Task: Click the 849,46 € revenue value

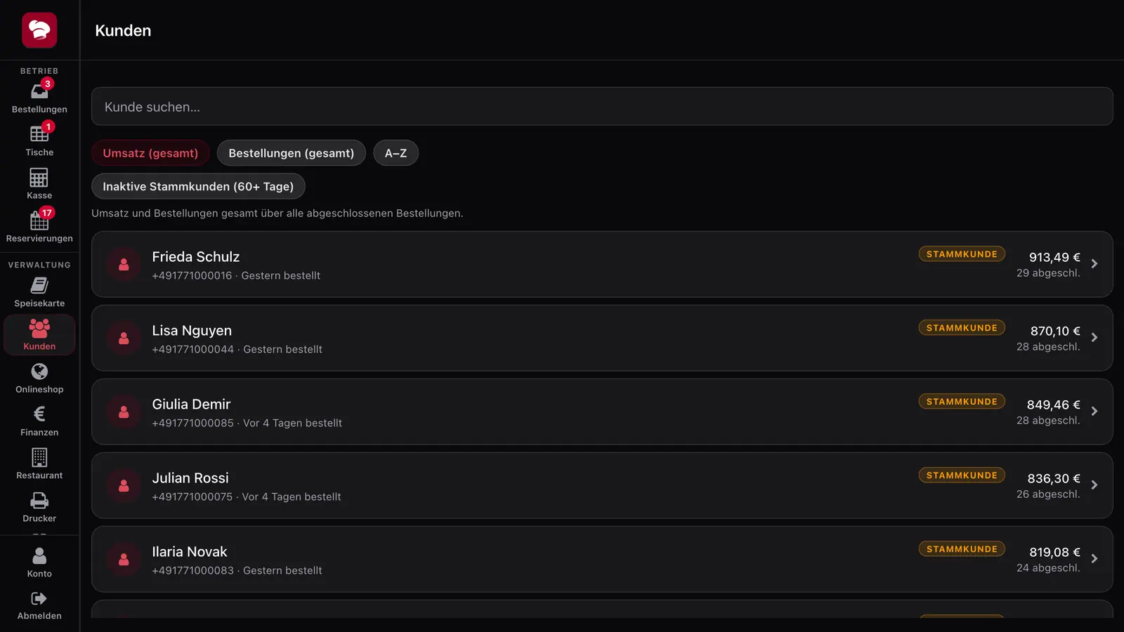Action: click(1053, 405)
